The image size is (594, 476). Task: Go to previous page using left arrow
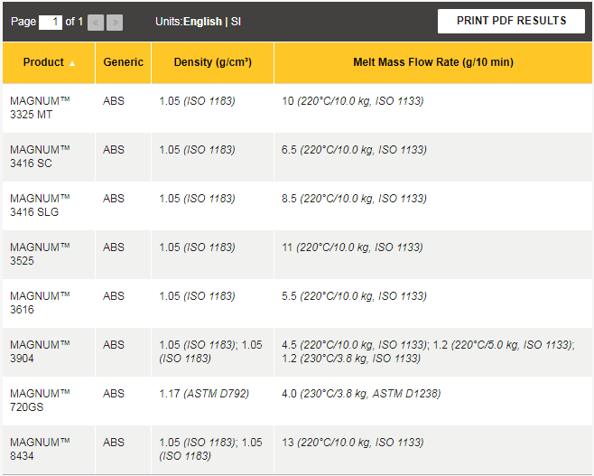point(96,23)
